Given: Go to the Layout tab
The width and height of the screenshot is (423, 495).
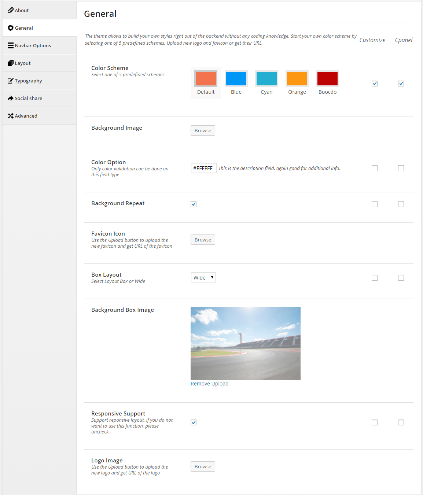Looking at the screenshot, I should pos(40,63).
